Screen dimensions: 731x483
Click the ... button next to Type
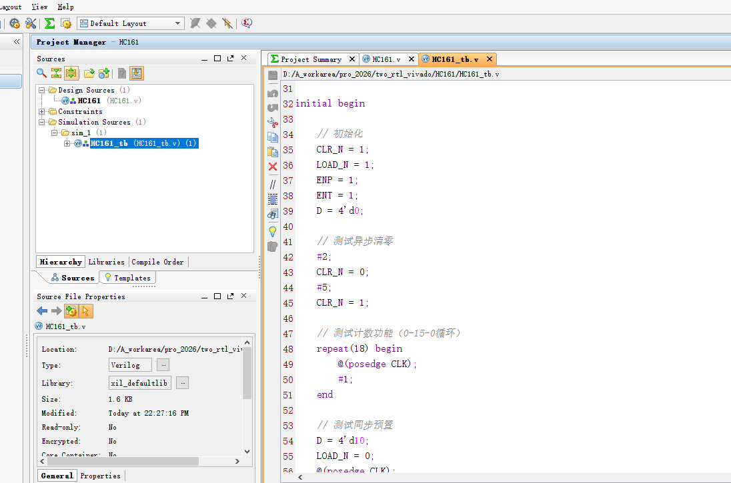pyautogui.click(x=163, y=365)
